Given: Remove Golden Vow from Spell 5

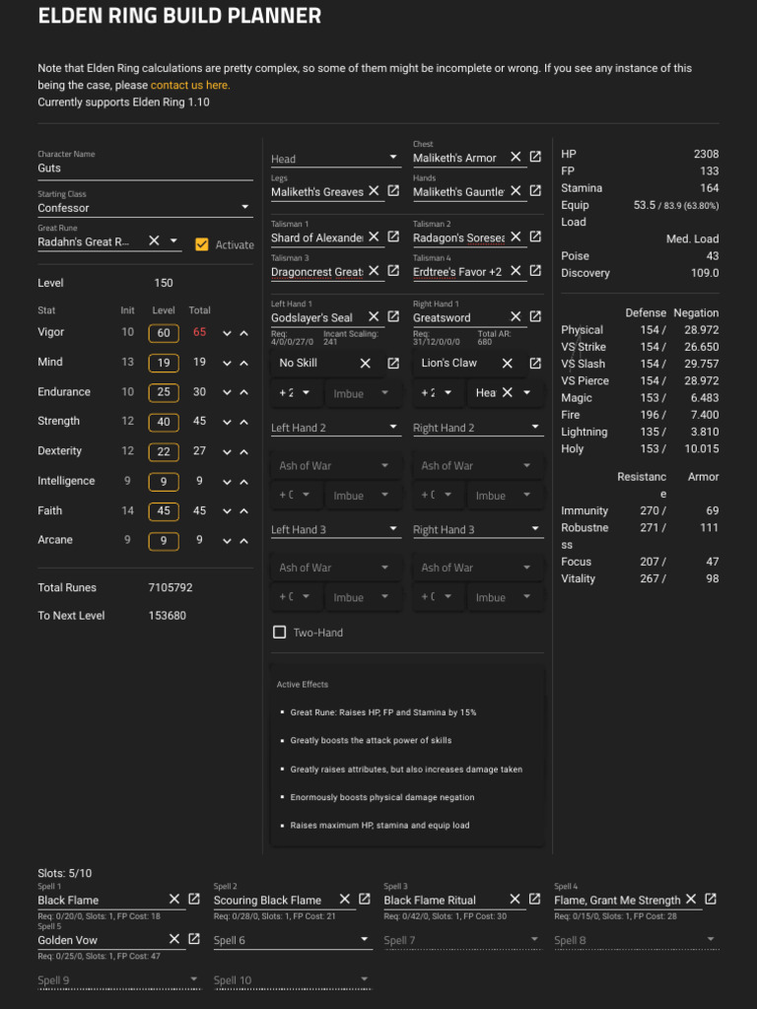Looking at the screenshot, I should (174, 939).
